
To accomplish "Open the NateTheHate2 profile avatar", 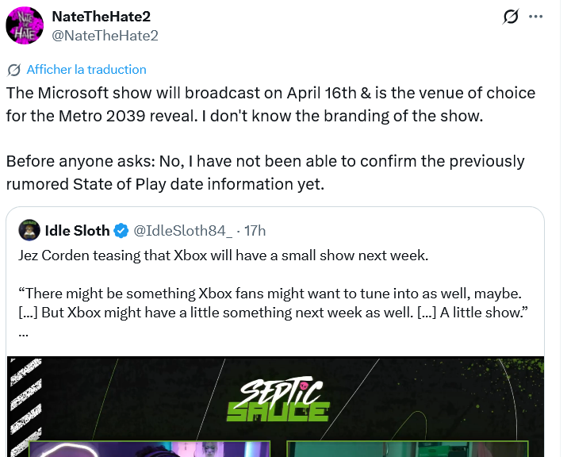I will 25,25.
